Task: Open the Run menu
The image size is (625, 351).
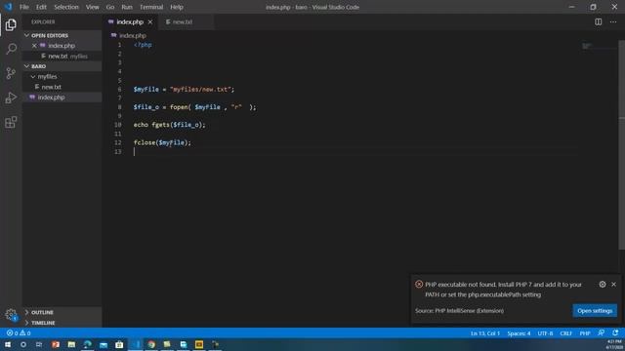Action: pyautogui.click(x=127, y=7)
